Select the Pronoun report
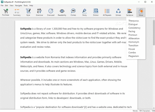155x112 pixels. point(133,35)
